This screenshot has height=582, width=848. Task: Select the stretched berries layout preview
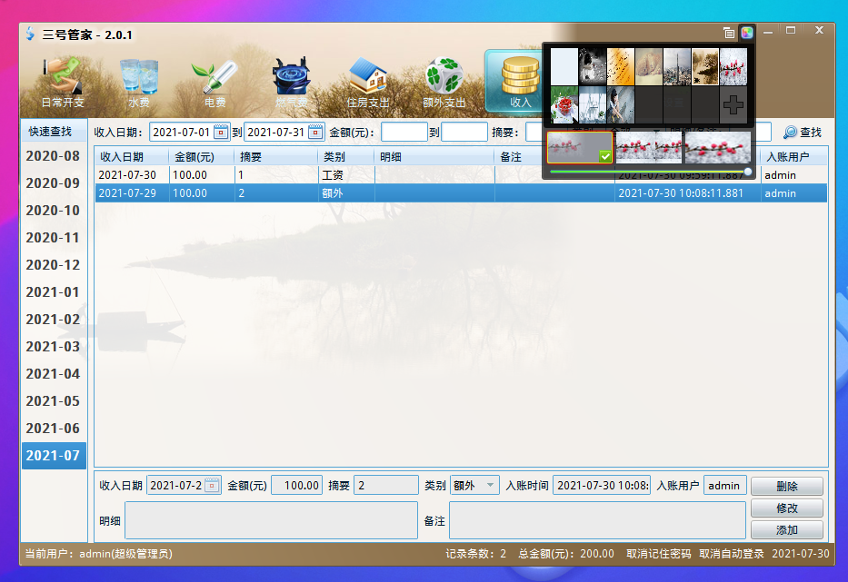pyautogui.click(x=718, y=147)
